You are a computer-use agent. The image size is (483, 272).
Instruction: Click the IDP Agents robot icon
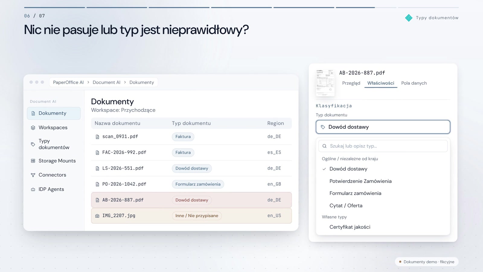coord(33,189)
